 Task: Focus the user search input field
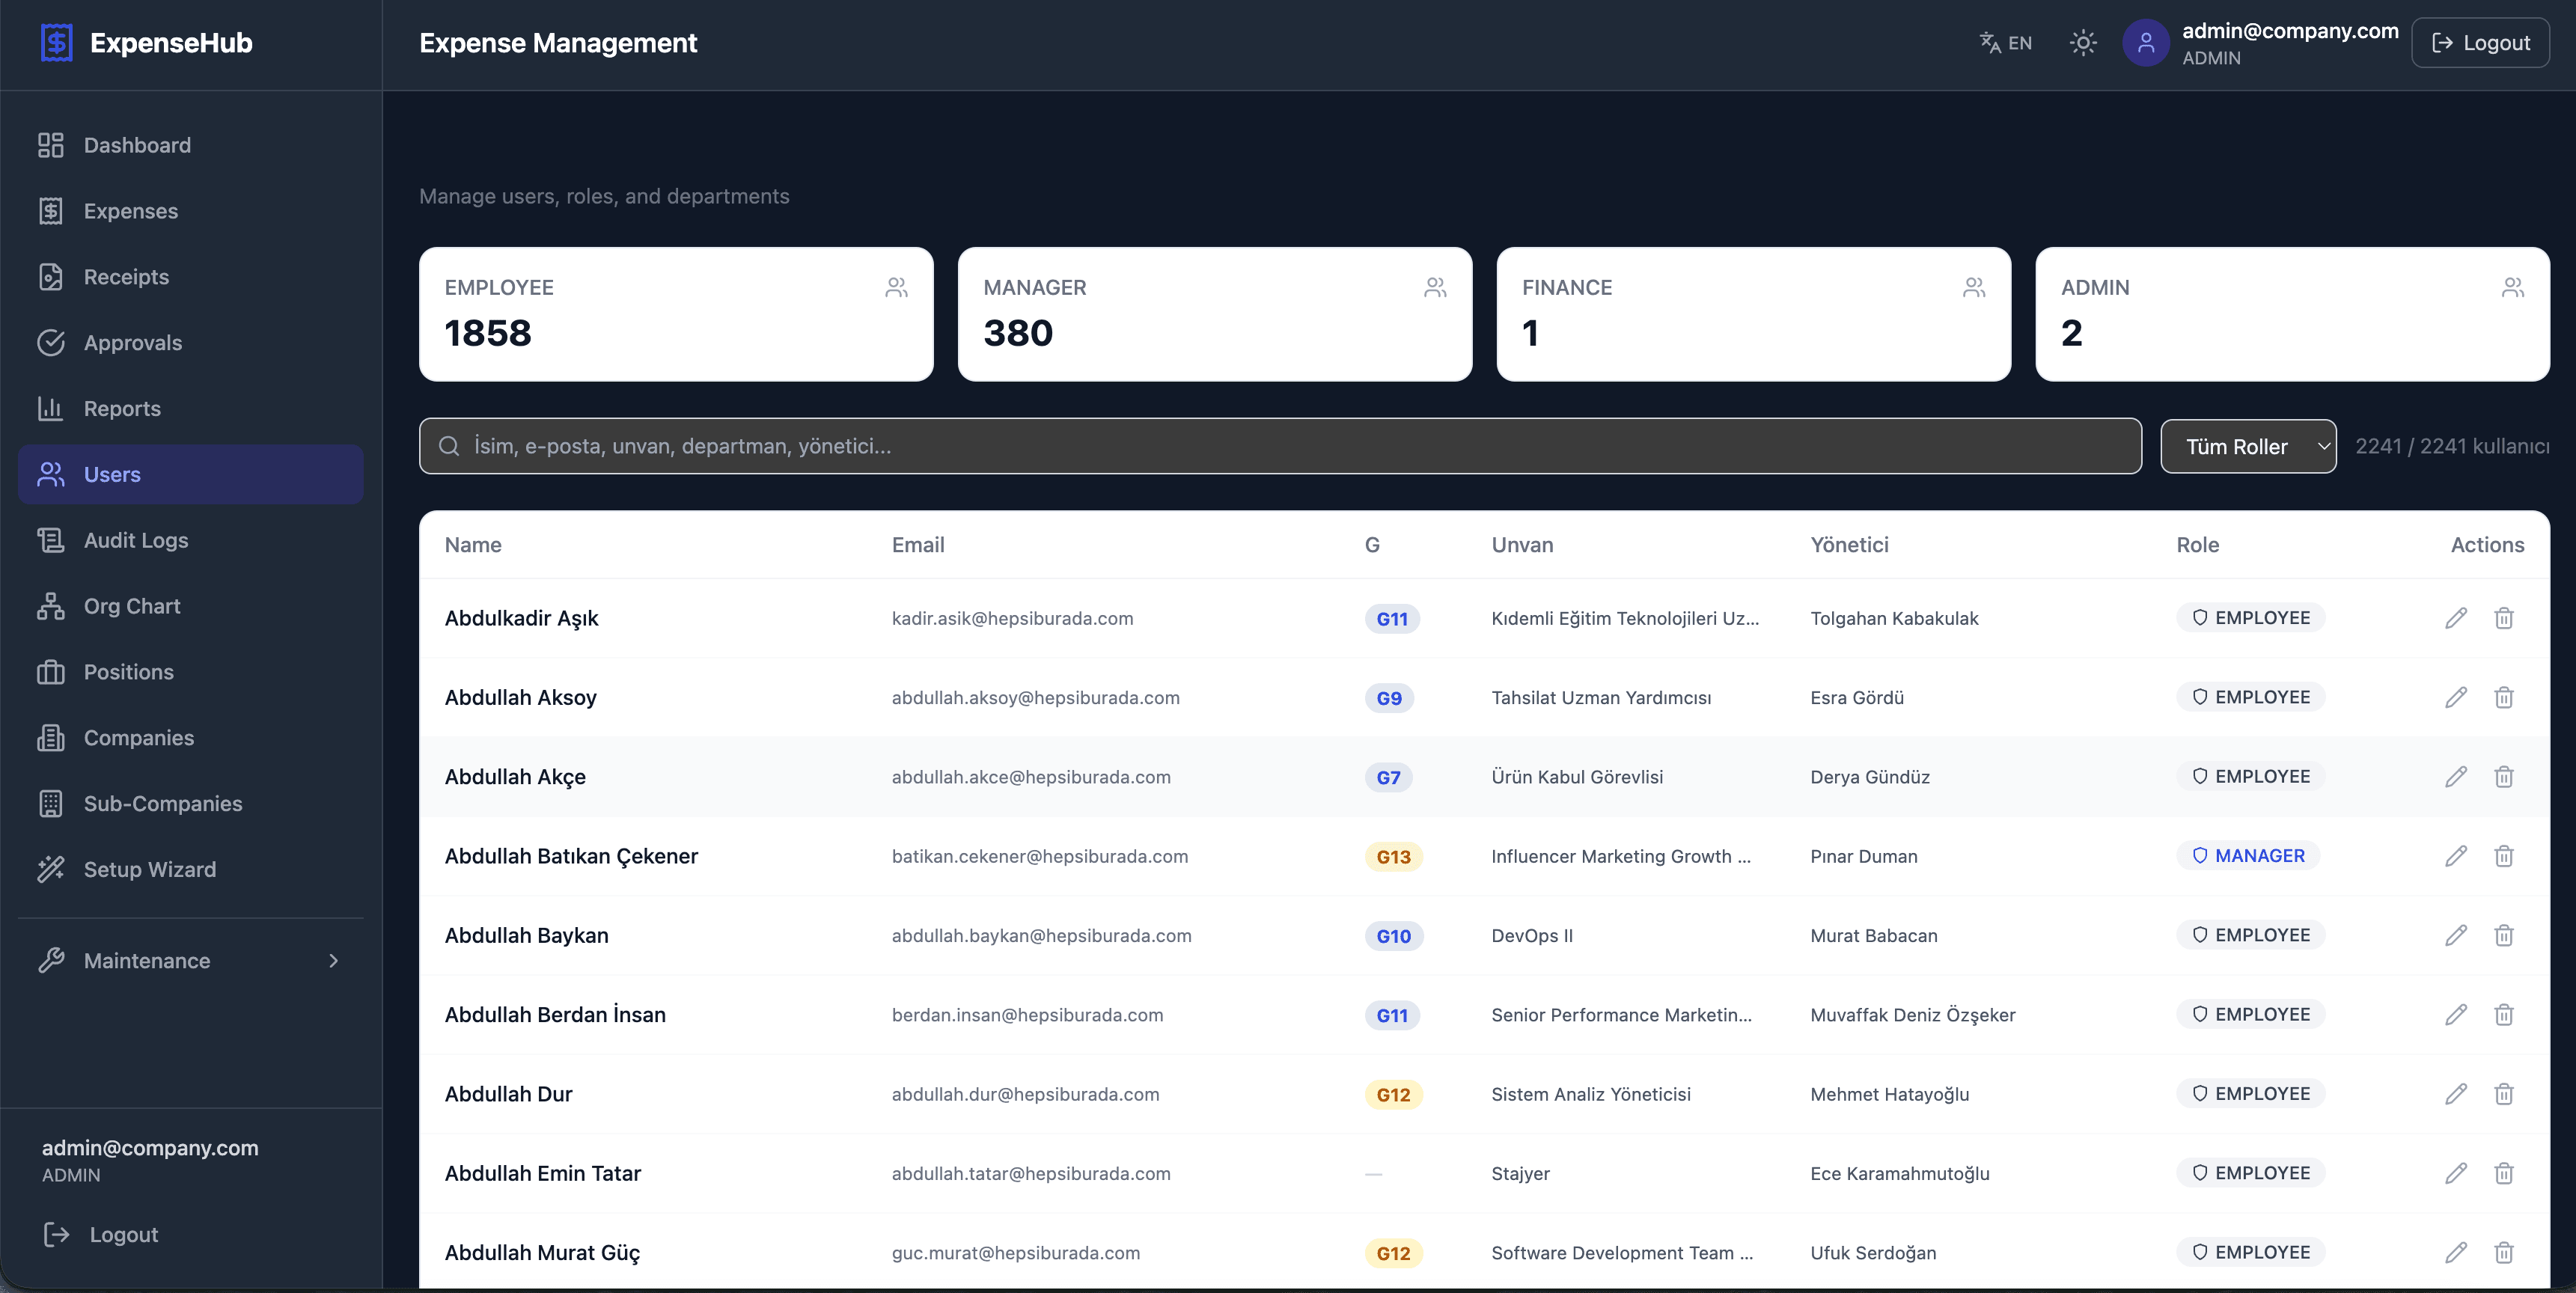click(1280, 446)
